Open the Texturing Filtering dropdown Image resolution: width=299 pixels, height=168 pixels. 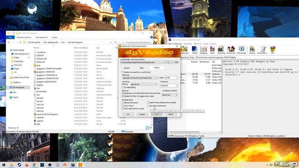[144, 84]
